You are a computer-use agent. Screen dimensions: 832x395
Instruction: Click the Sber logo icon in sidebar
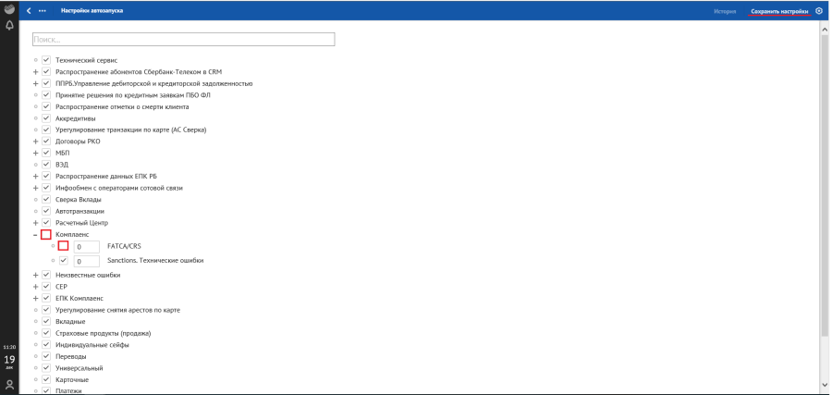click(9, 9)
